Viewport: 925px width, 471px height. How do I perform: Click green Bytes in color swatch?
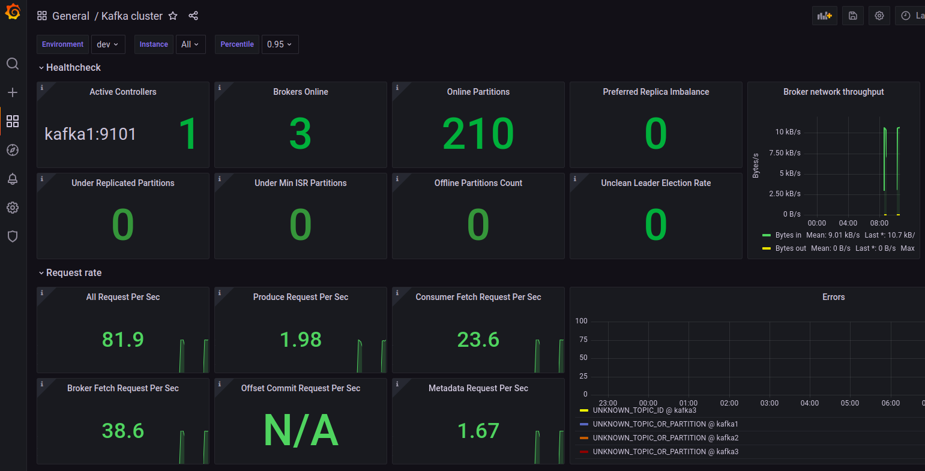click(x=767, y=235)
